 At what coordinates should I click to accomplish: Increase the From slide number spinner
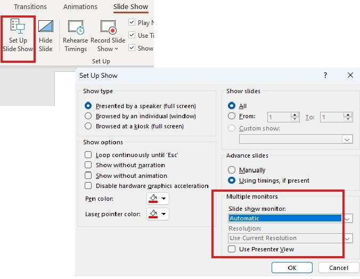tap(295, 115)
